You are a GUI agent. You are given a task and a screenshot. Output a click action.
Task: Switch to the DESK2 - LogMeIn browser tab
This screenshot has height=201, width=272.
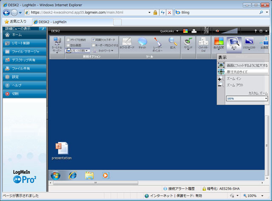73,22
